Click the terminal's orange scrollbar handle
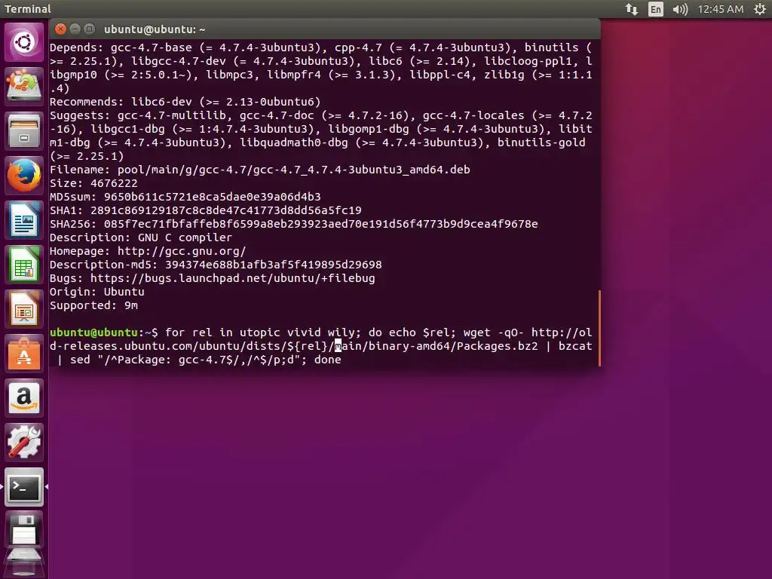Screen dimensions: 772x579 click(599, 329)
